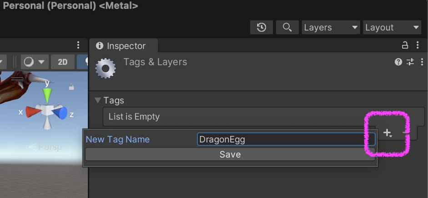Open the Inspector tab's three-dot menu
The height and width of the screenshot is (198, 428).
tap(418, 45)
